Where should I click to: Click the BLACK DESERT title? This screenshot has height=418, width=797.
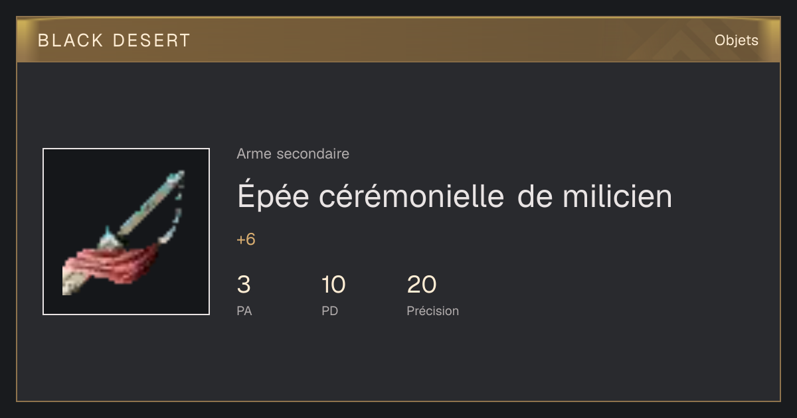coord(114,40)
